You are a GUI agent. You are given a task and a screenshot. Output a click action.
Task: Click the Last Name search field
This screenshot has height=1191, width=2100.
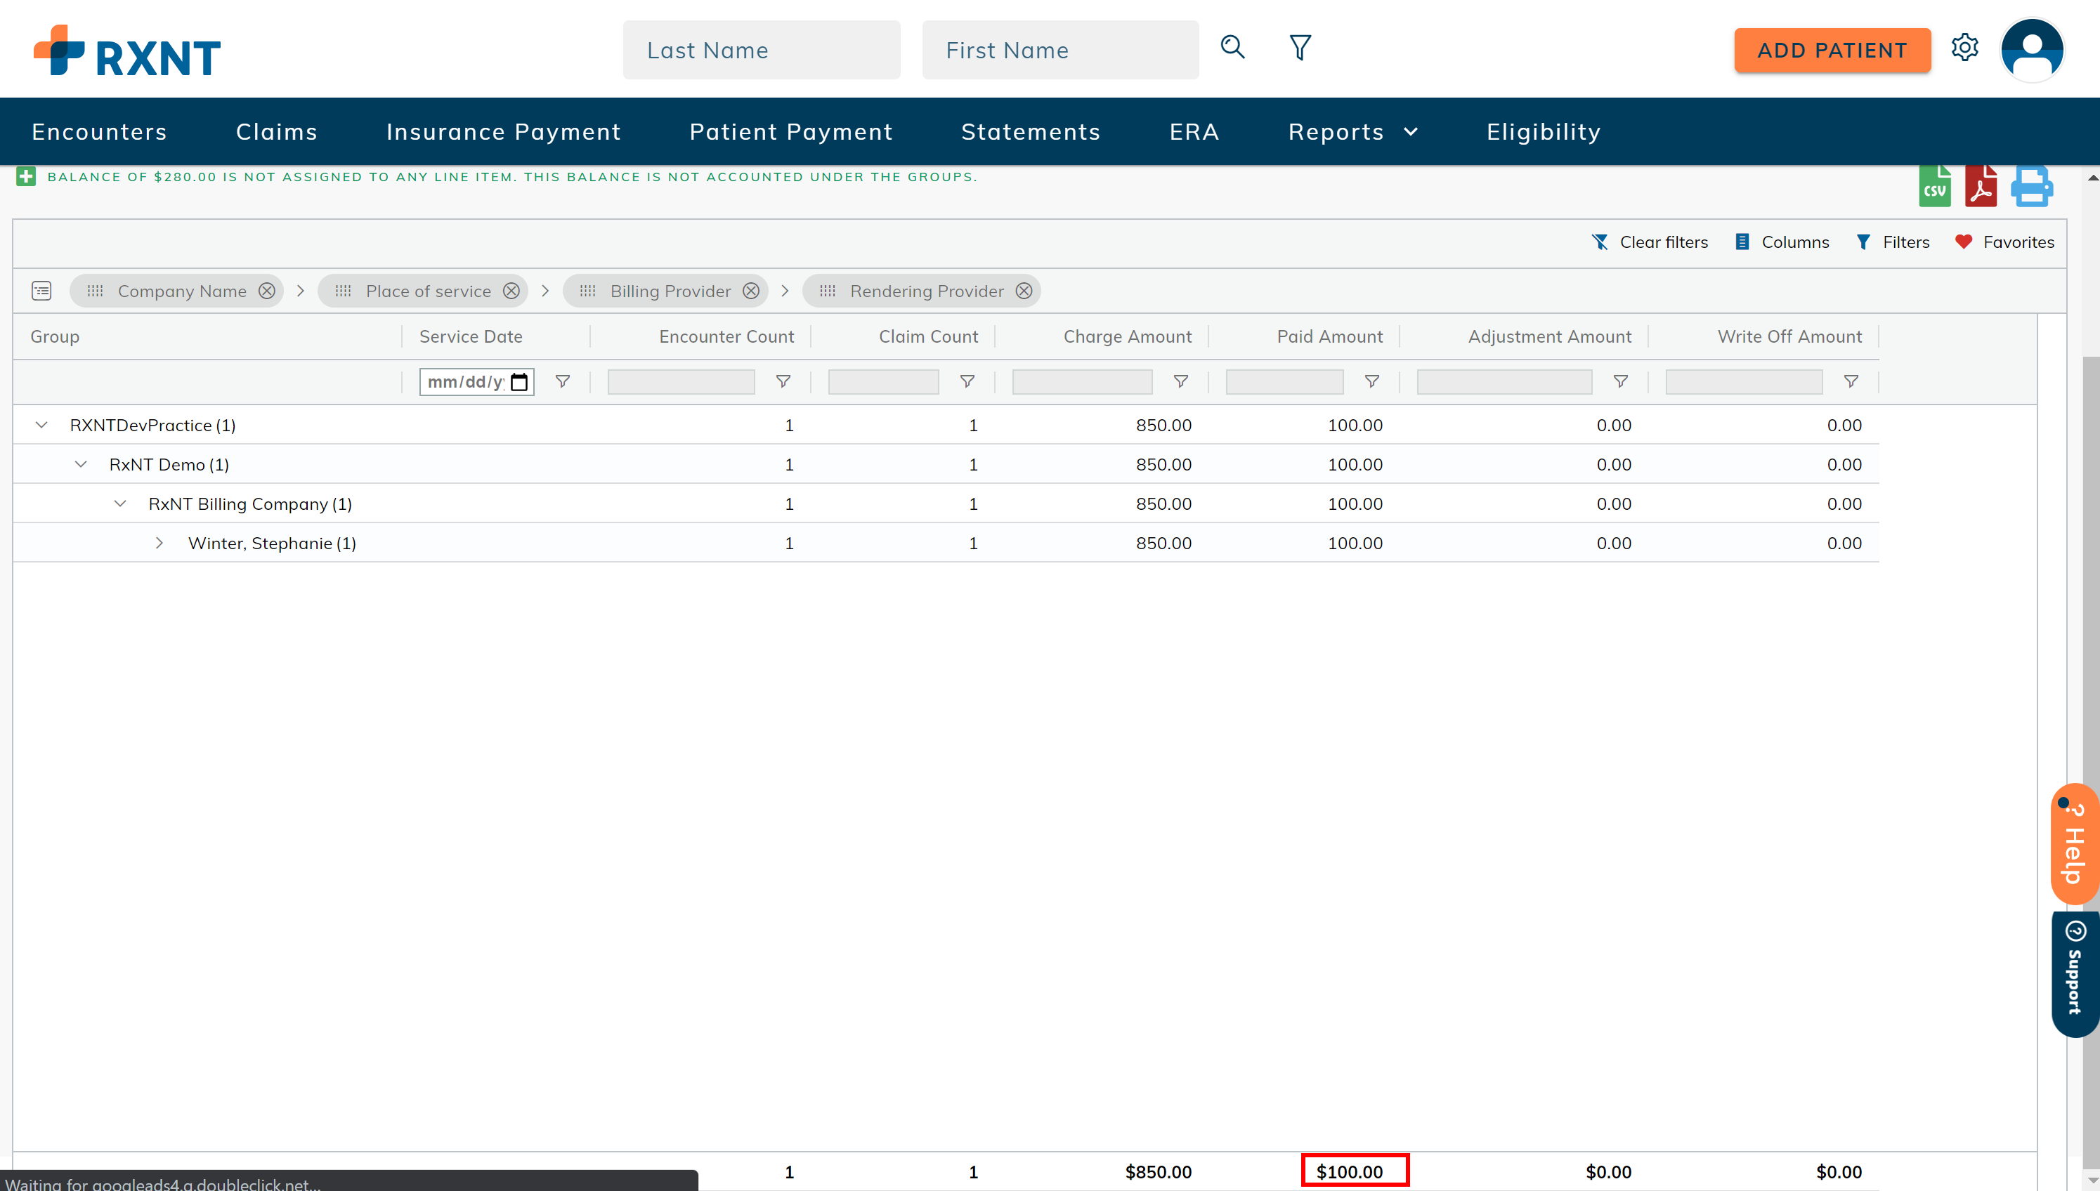pyautogui.click(x=761, y=50)
